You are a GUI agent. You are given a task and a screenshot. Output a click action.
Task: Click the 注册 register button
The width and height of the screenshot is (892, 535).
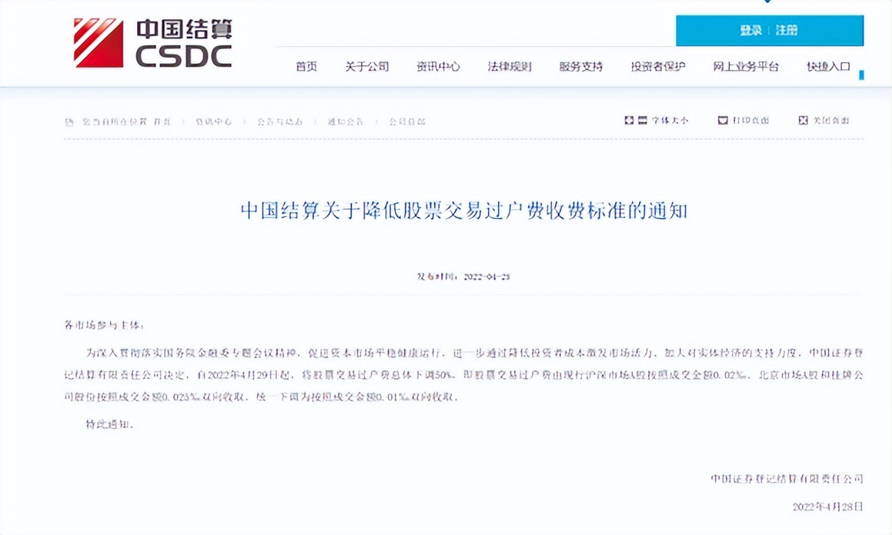(x=787, y=31)
